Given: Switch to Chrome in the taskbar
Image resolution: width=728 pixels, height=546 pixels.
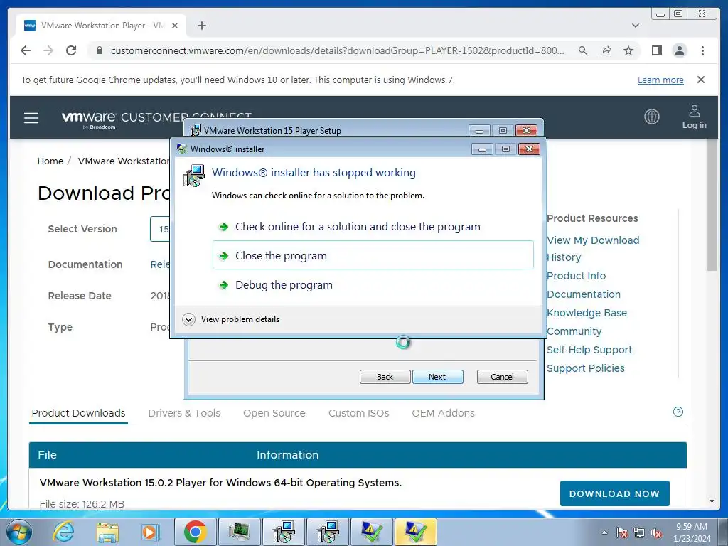Looking at the screenshot, I should [x=195, y=532].
